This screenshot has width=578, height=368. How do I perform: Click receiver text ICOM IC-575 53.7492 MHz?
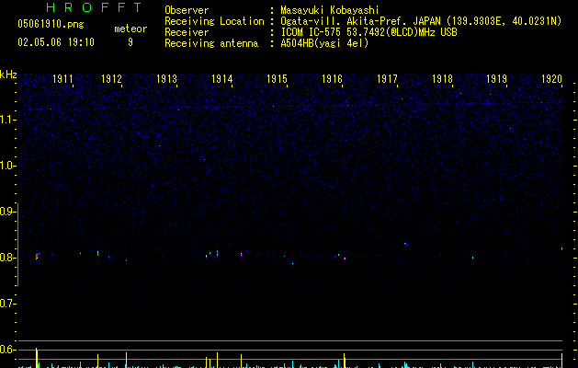pyautogui.click(x=368, y=32)
